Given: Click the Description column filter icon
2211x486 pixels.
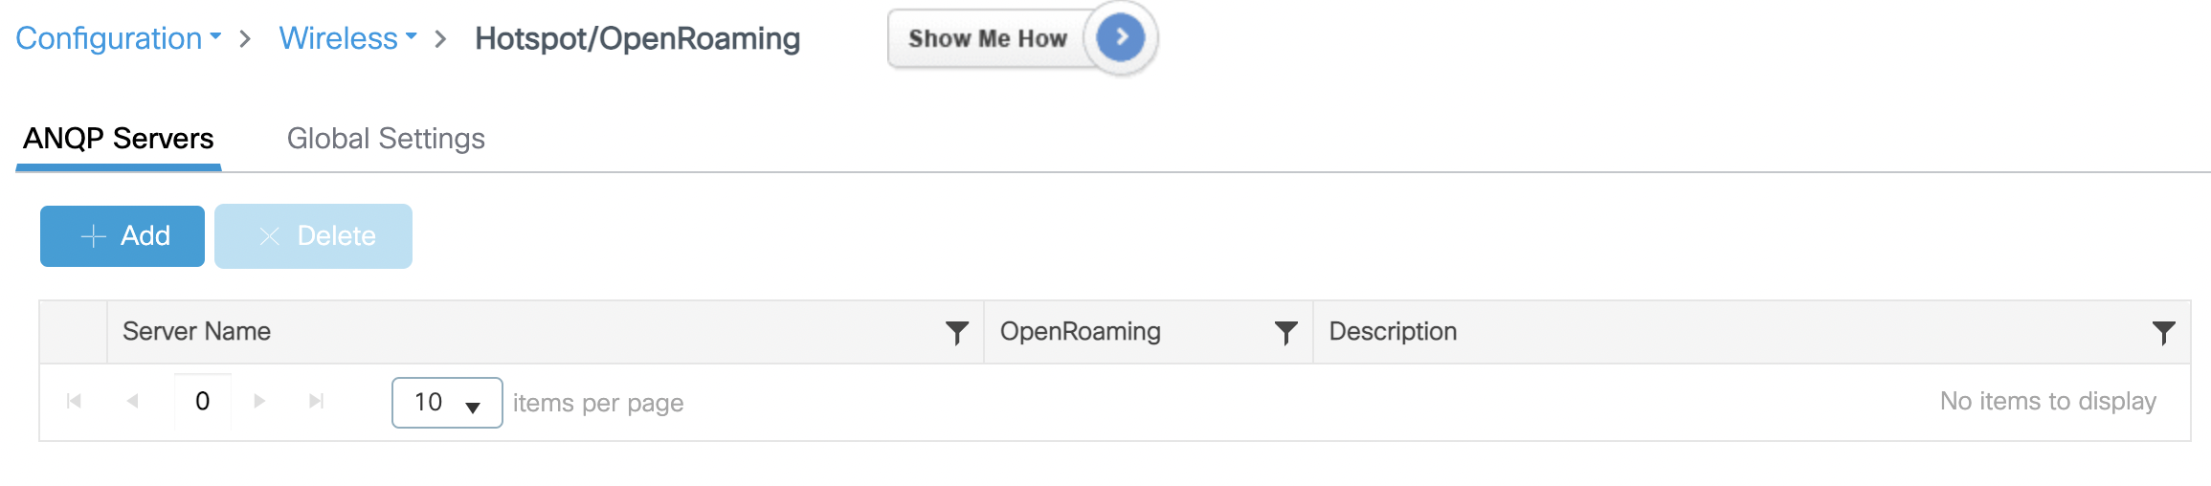Looking at the screenshot, I should [x=2163, y=332].
